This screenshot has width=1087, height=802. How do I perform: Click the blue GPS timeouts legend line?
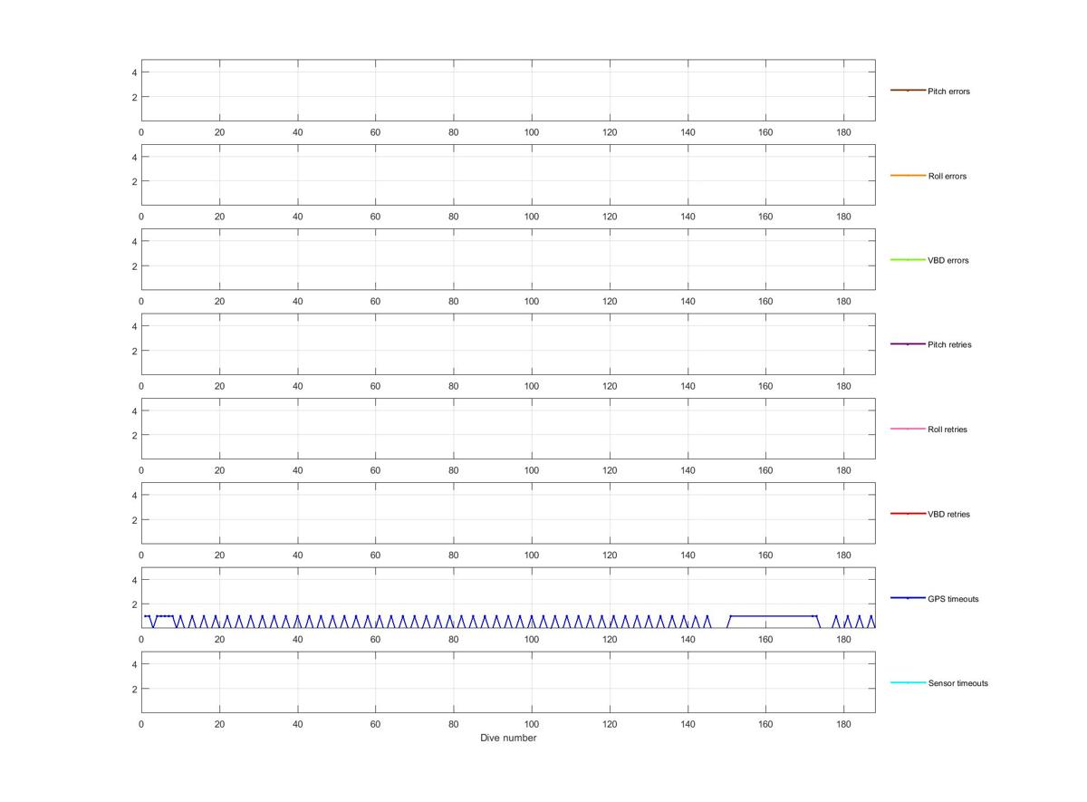click(x=908, y=598)
